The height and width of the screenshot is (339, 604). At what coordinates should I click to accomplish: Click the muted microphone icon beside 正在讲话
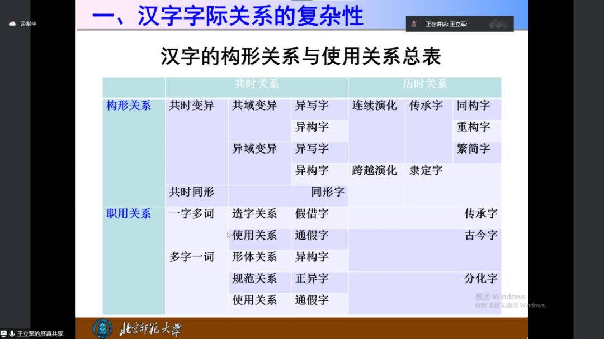414,24
